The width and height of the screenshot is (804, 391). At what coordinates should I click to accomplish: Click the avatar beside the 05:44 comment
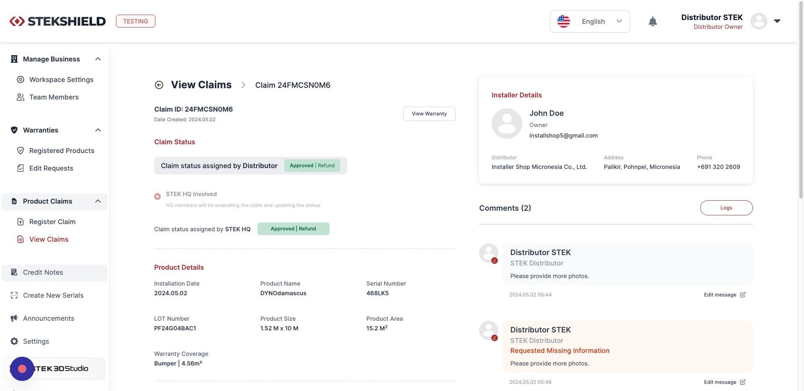[489, 253]
